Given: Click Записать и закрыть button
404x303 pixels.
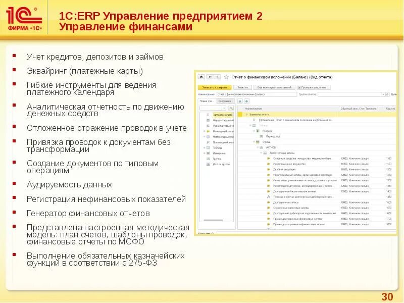Looking at the screenshot, I should [x=215, y=87].
